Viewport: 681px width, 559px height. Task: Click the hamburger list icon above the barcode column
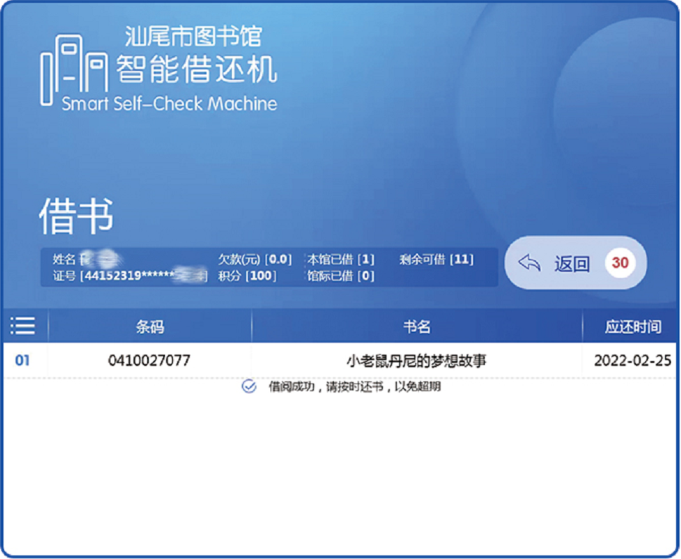23,325
